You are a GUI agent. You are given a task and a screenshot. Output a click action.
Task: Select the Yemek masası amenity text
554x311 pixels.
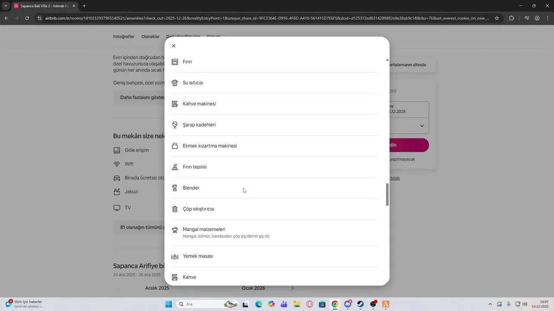click(x=198, y=256)
